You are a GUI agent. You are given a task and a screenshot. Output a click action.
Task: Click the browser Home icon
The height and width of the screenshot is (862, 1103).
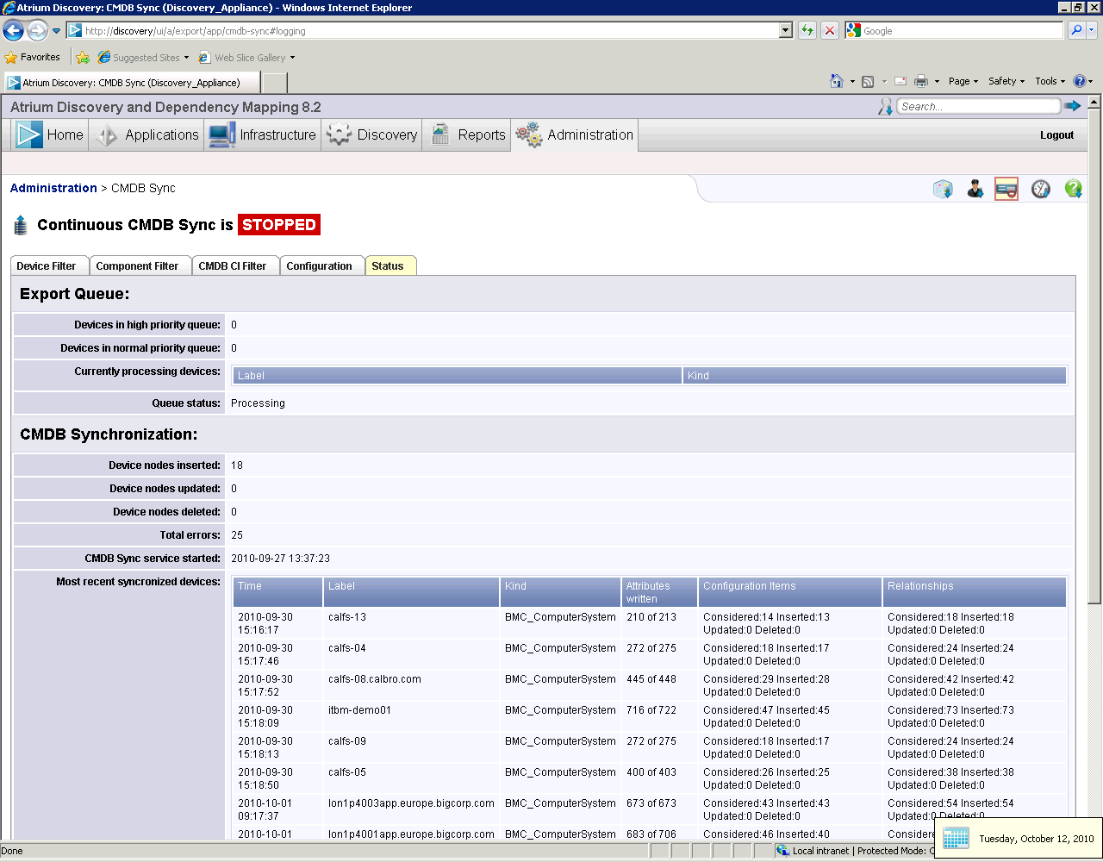click(x=836, y=81)
